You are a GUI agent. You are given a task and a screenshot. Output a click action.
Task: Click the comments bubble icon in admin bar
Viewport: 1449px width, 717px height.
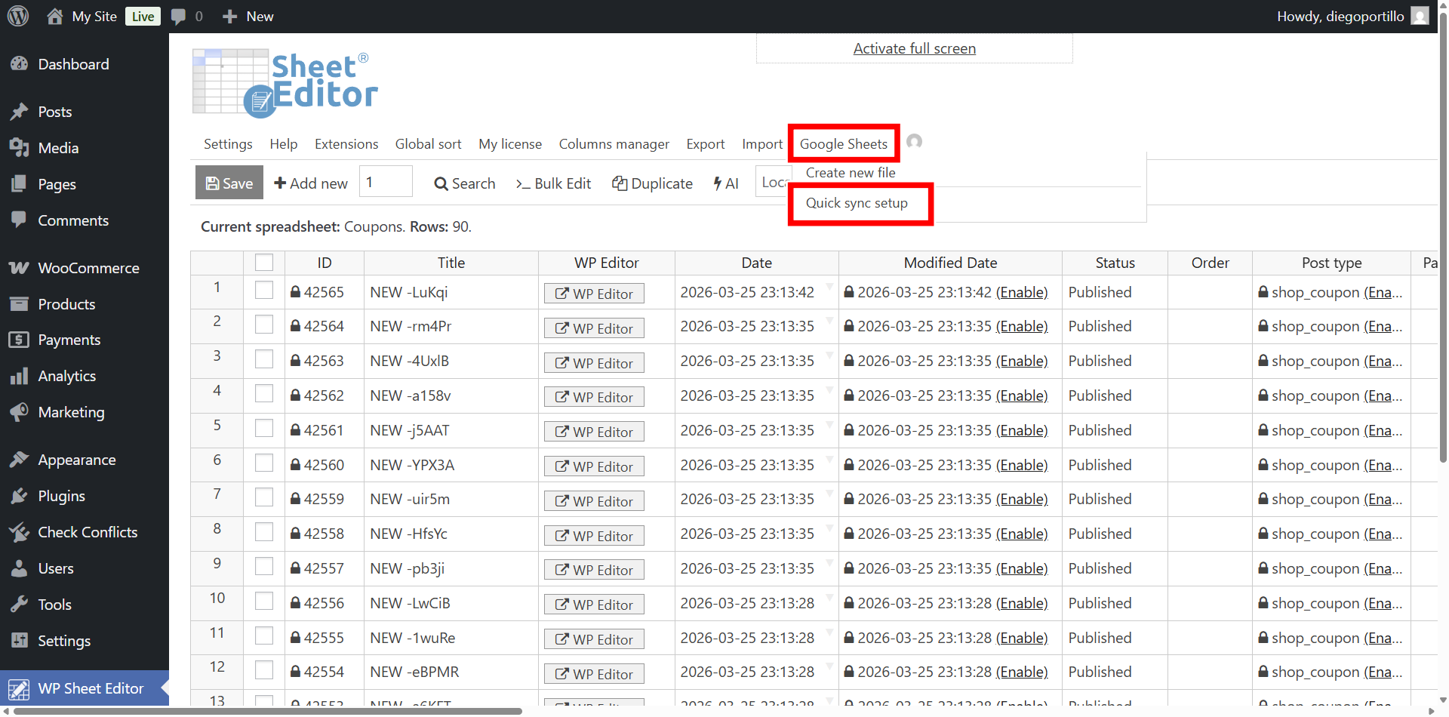178,17
